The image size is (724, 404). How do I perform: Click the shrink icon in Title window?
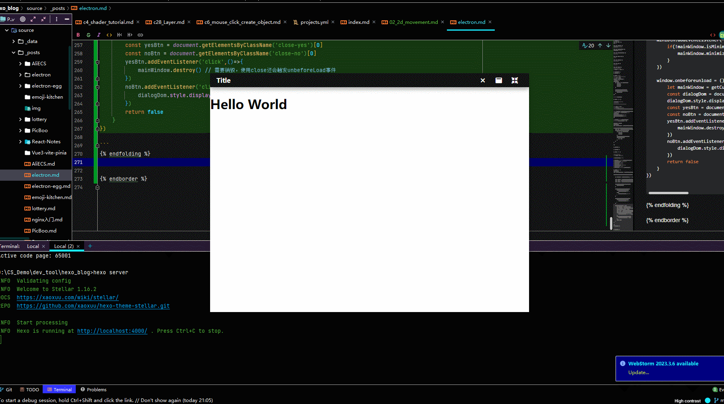[x=515, y=80]
